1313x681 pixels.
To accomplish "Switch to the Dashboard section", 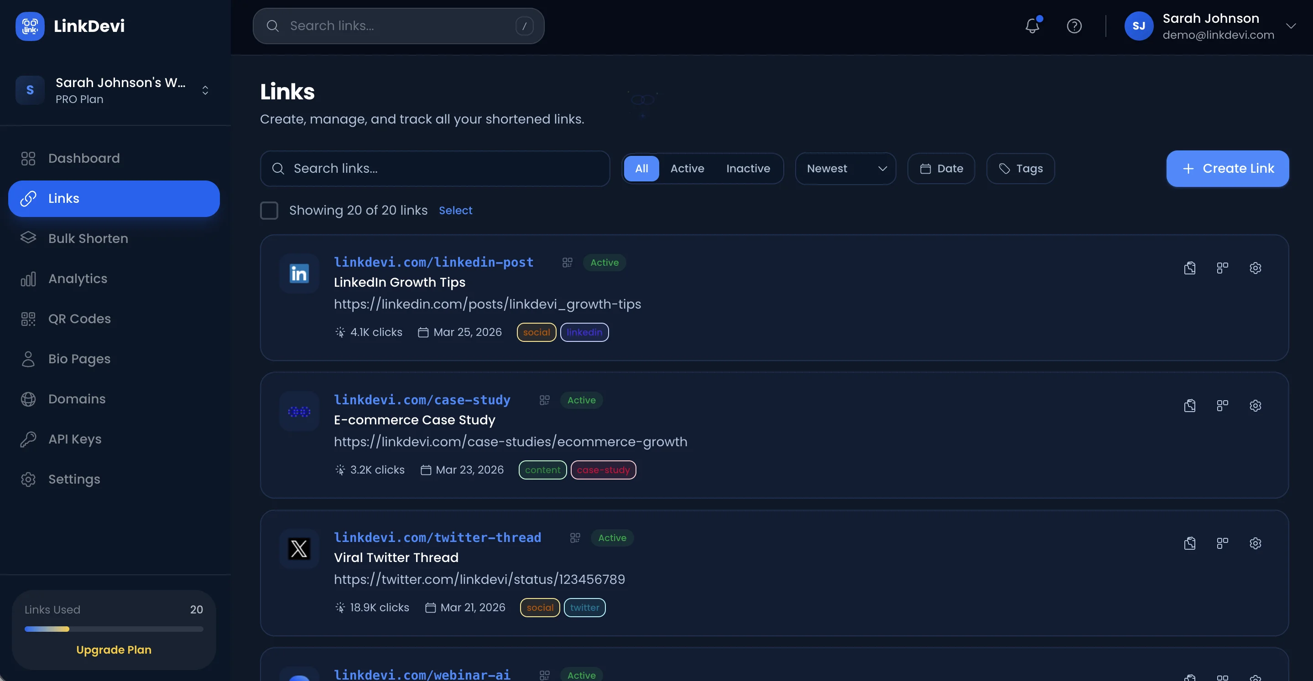I will [83, 159].
